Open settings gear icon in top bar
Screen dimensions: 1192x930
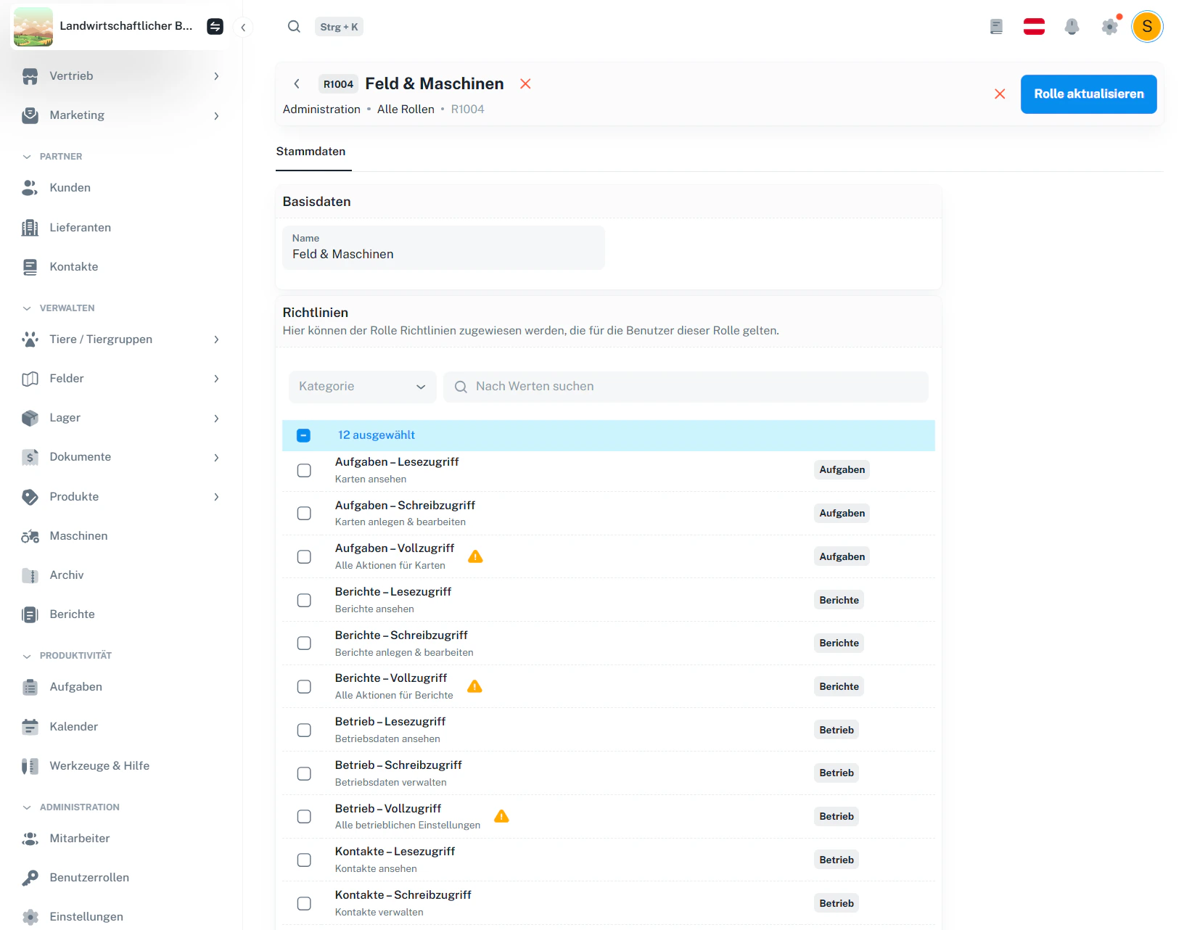(1109, 27)
